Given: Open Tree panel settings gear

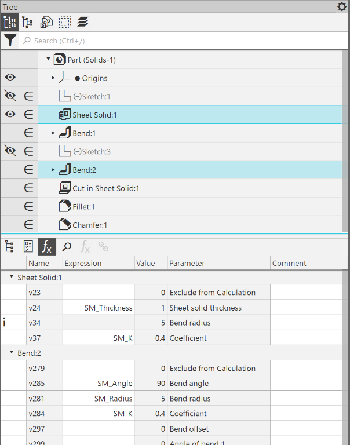Looking at the screenshot, I should click(x=342, y=6).
